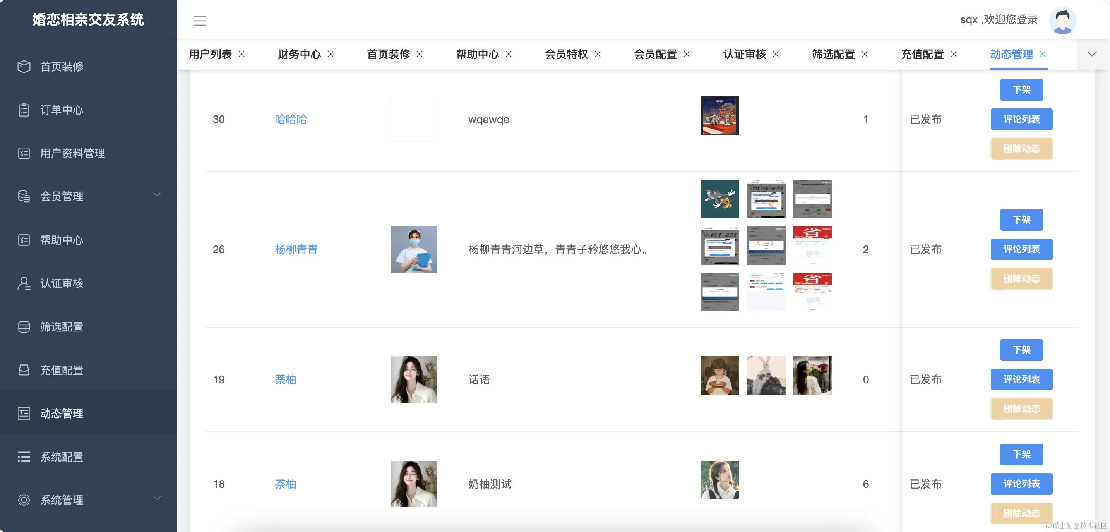This screenshot has width=1110, height=532.
Task: Open 充值配置 from the sidebar
Action: click(61, 370)
